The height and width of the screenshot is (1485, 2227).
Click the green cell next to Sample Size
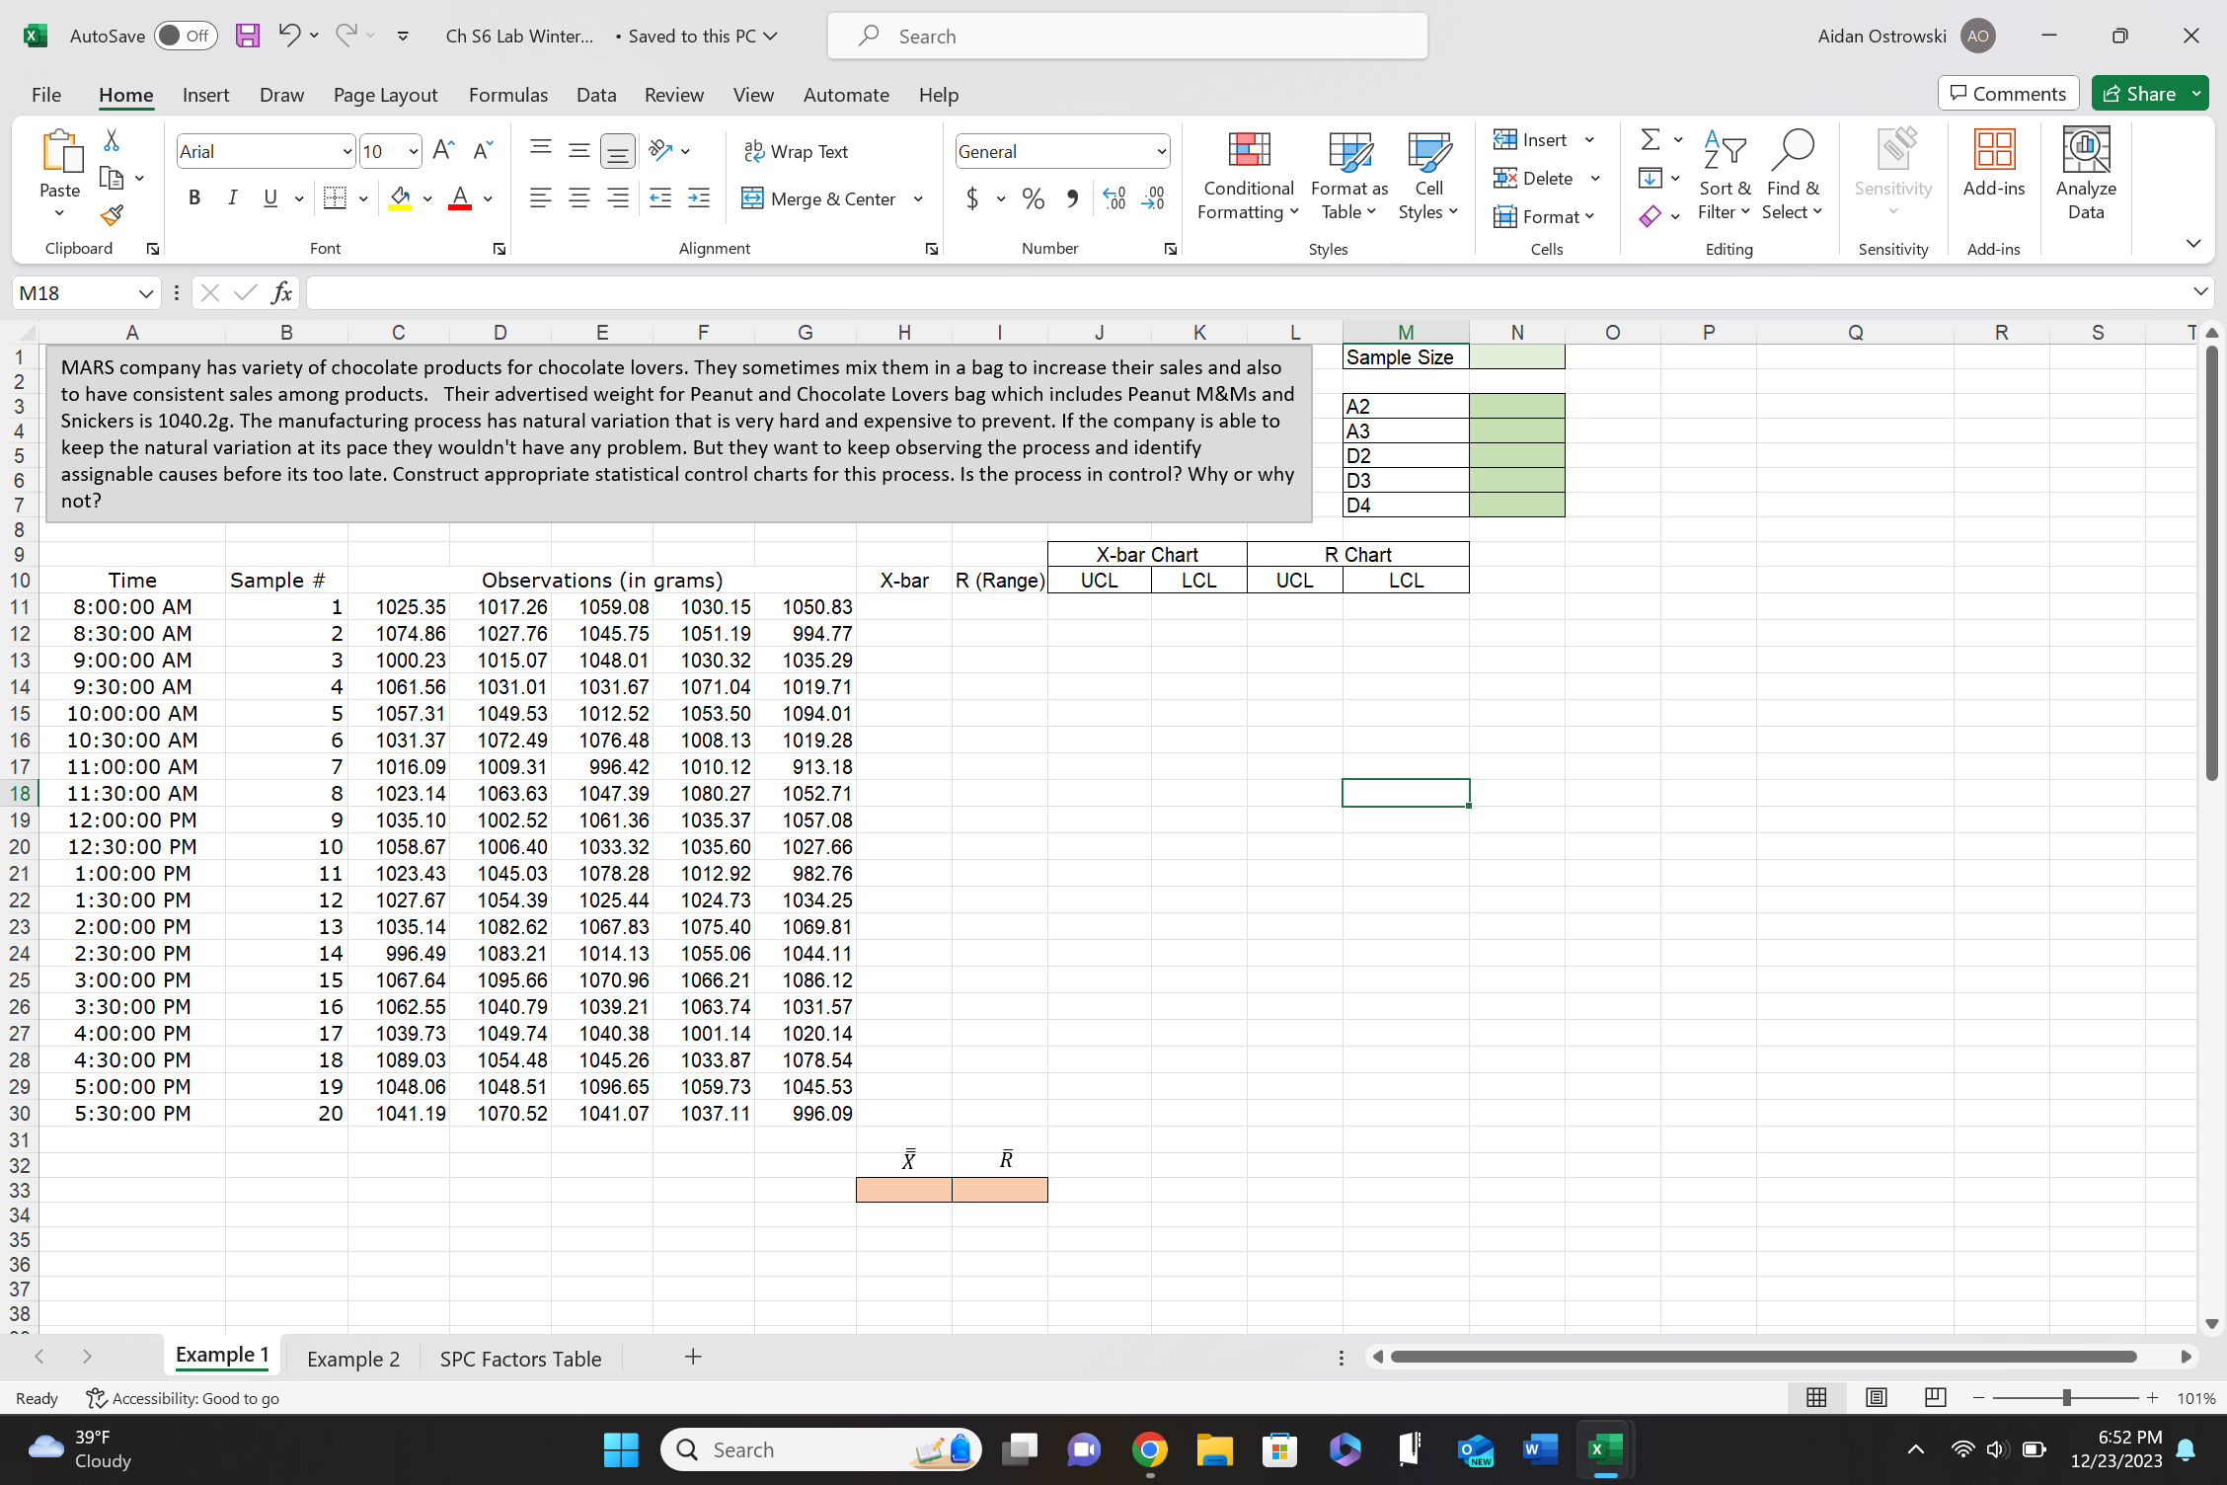point(1516,357)
